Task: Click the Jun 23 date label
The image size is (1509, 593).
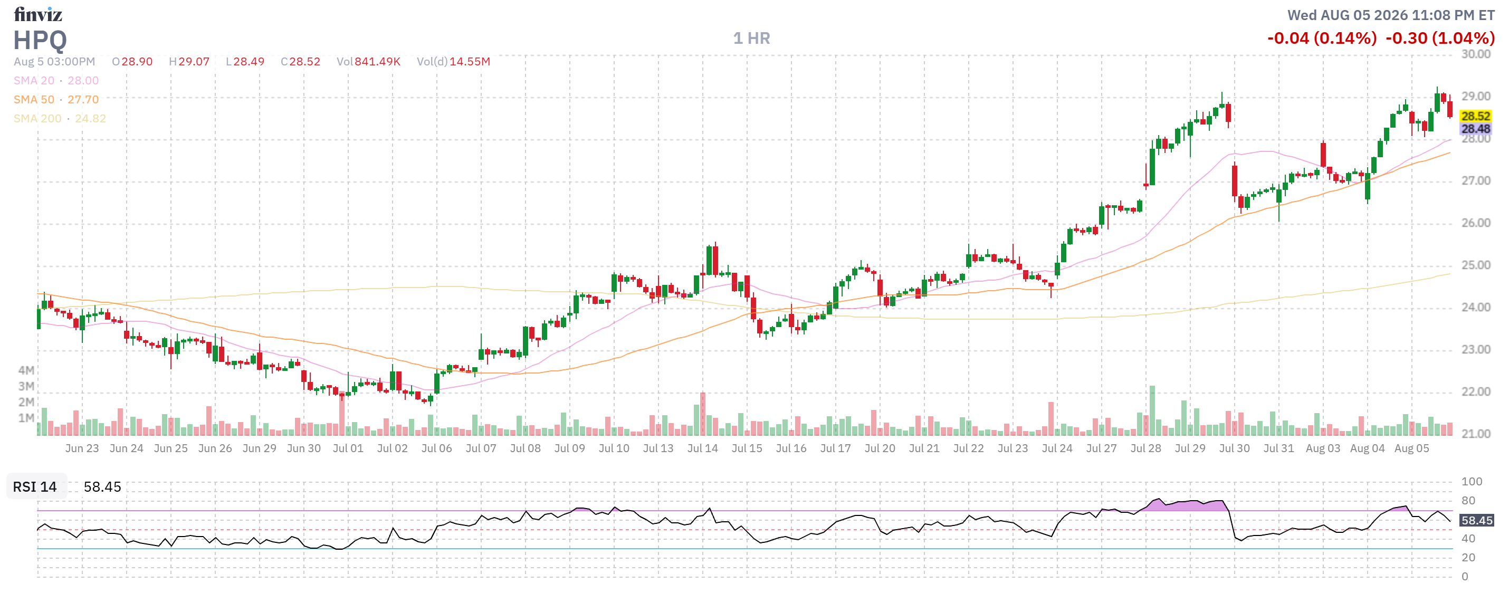Action: (82, 448)
